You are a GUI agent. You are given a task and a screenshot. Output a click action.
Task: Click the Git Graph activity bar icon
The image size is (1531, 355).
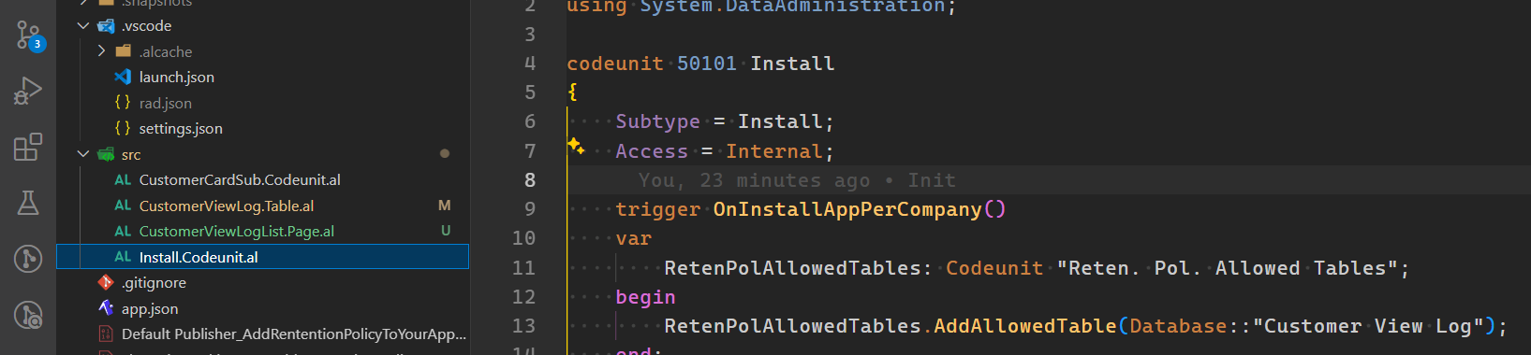pos(28,259)
